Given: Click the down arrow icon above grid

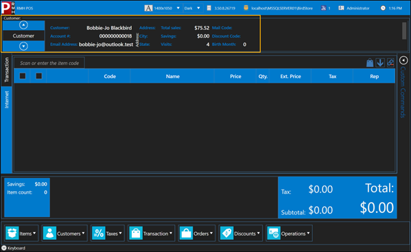Looking at the screenshot, I should [x=380, y=63].
